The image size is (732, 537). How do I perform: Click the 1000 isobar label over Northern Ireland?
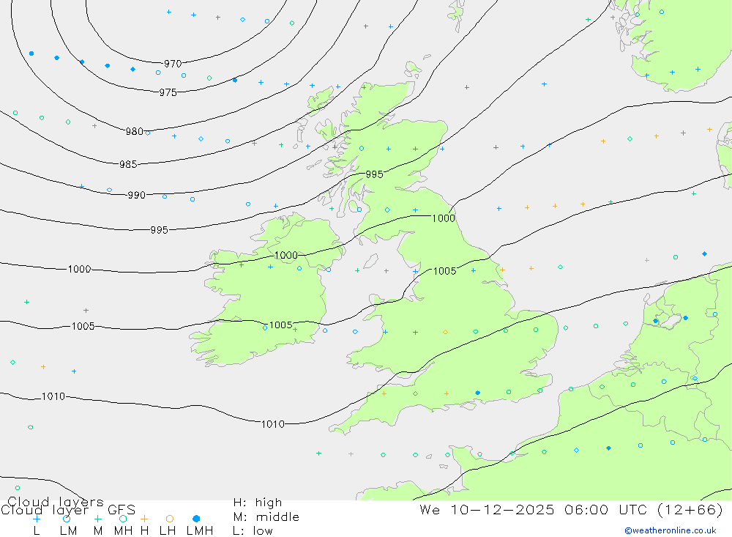coord(285,255)
